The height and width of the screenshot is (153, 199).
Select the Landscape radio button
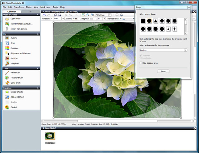pyautogui.click(x=141, y=58)
